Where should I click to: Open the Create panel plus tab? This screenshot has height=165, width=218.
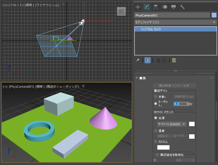coord(138,7)
